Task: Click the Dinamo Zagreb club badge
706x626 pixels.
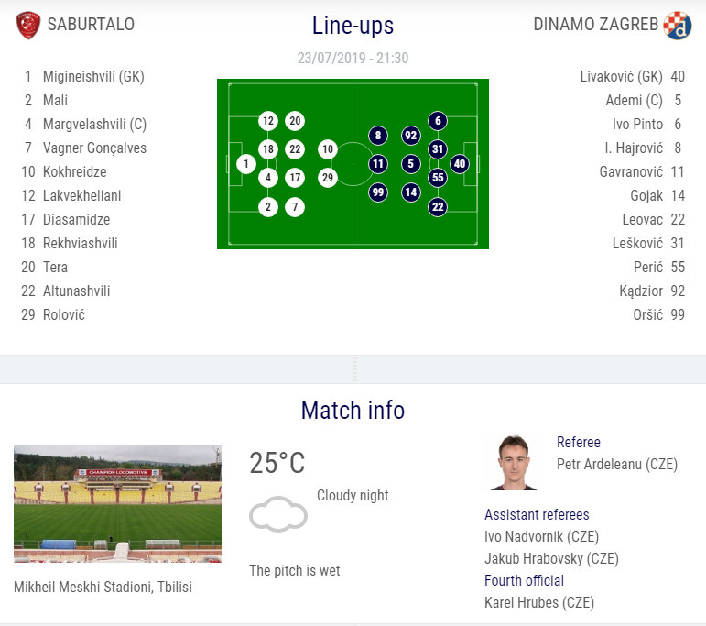Action: click(x=678, y=26)
